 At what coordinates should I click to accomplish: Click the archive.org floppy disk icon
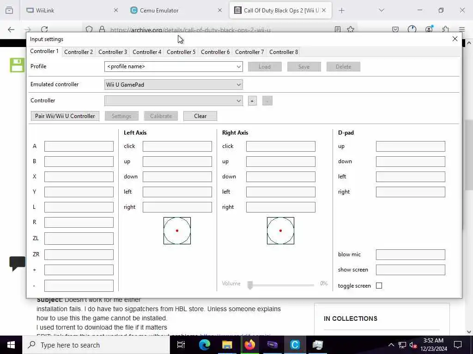click(17, 65)
